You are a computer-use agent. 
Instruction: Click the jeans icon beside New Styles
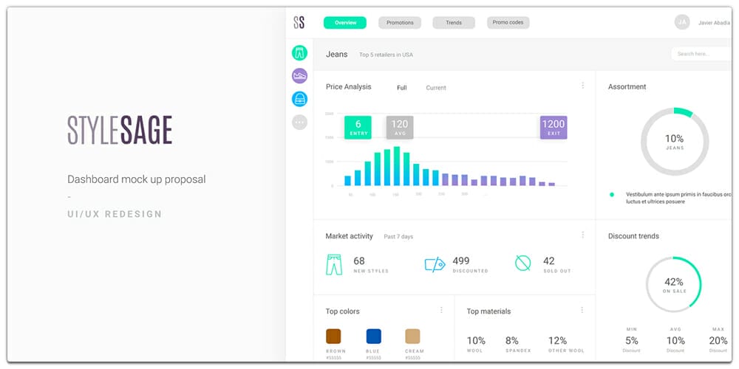tap(334, 265)
